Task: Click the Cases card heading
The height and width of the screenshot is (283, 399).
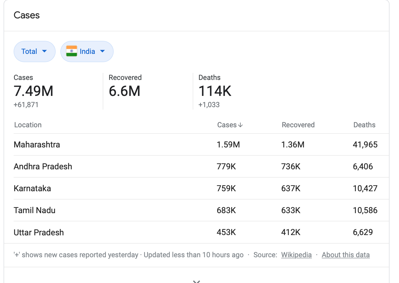Action: pyautogui.click(x=27, y=15)
